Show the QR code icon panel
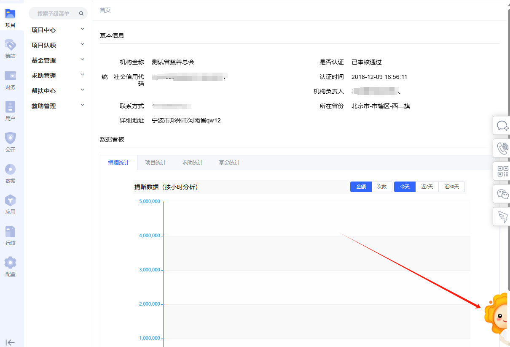Screen dimensions: 510x347 pyautogui.click(x=502, y=171)
